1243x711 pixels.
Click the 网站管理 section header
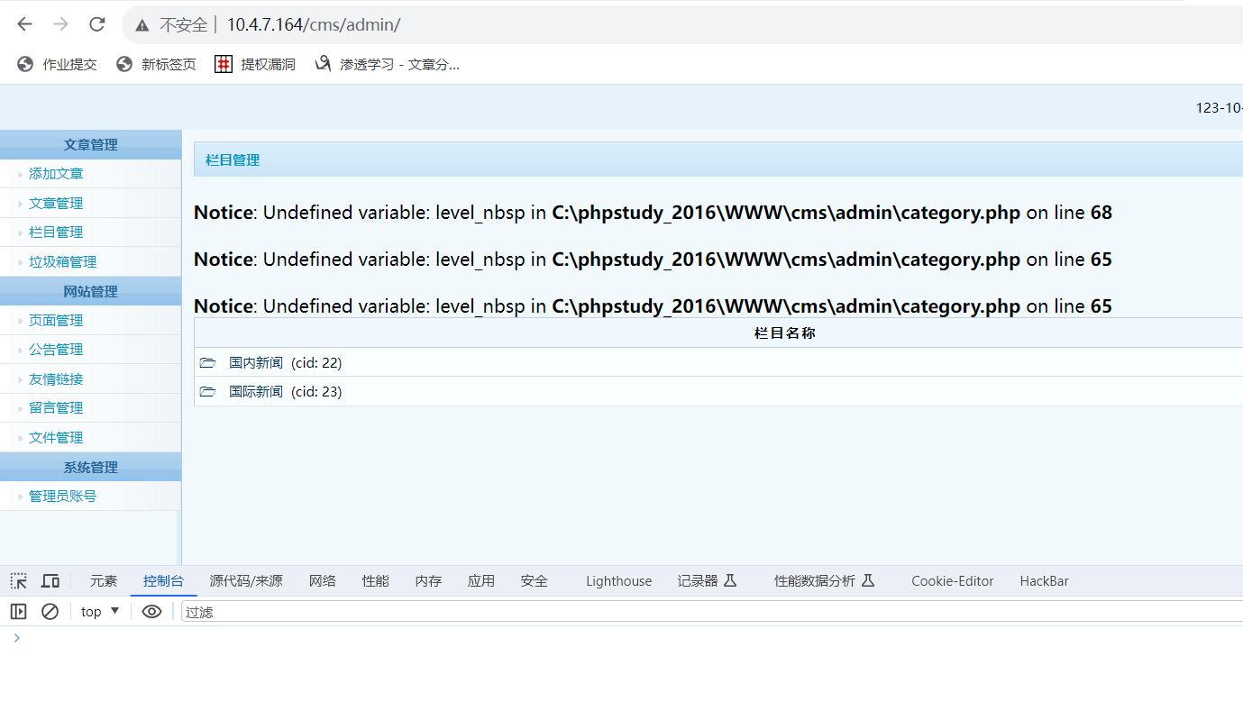[x=90, y=291]
